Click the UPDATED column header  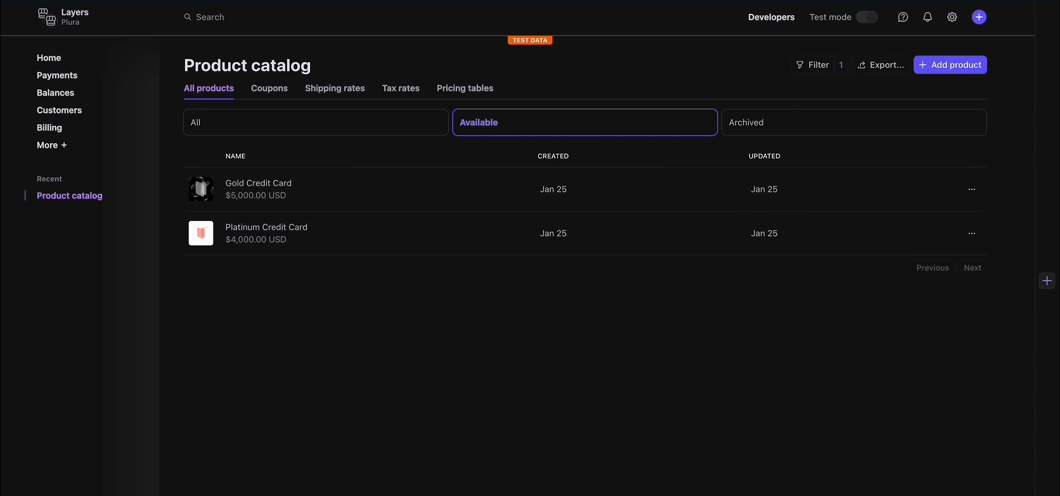764,156
